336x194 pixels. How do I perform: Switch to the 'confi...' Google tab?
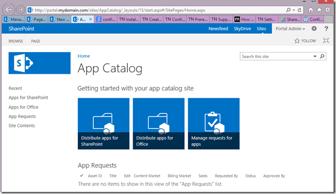106,19
